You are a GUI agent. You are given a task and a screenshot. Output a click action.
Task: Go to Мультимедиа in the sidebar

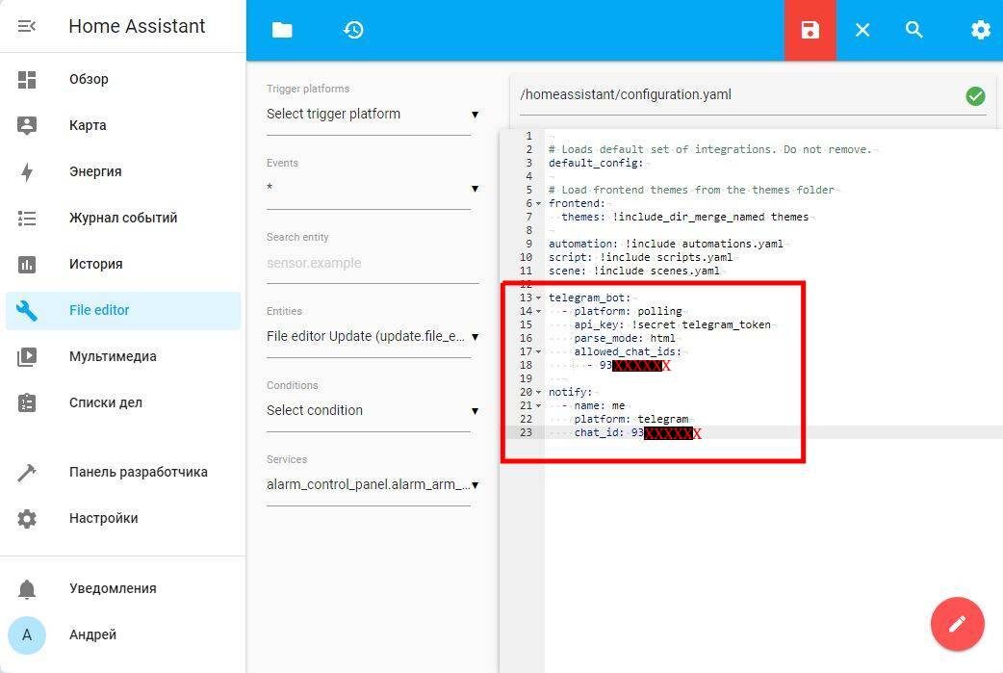(113, 356)
